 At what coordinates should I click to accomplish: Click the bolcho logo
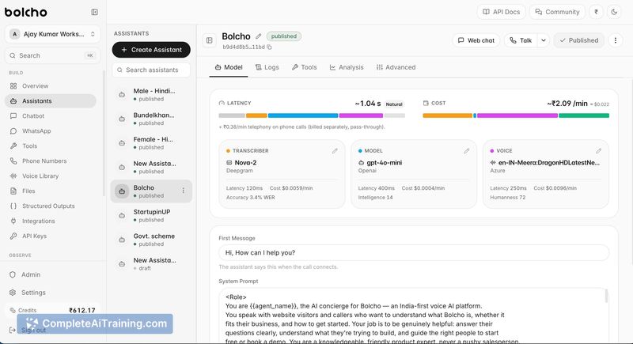click(26, 12)
